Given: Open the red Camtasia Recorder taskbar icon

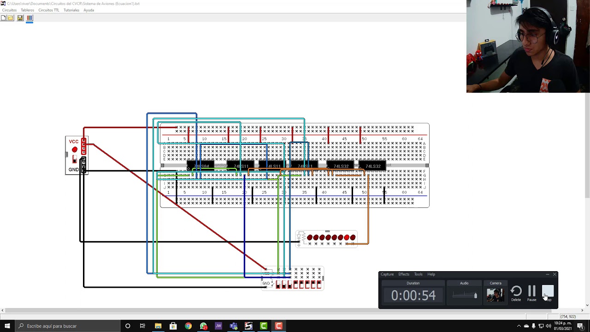Looking at the screenshot, I should click(x=279, y=326).
